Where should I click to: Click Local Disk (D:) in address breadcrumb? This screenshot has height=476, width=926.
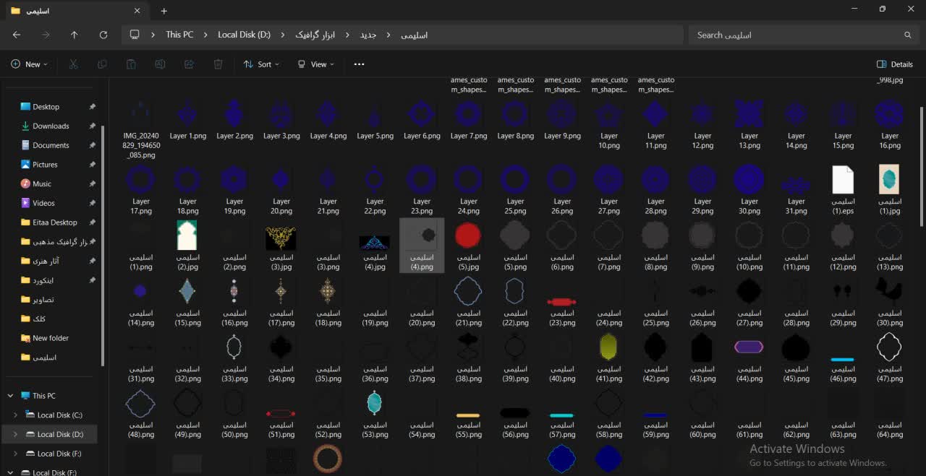[x=244, y=35]
